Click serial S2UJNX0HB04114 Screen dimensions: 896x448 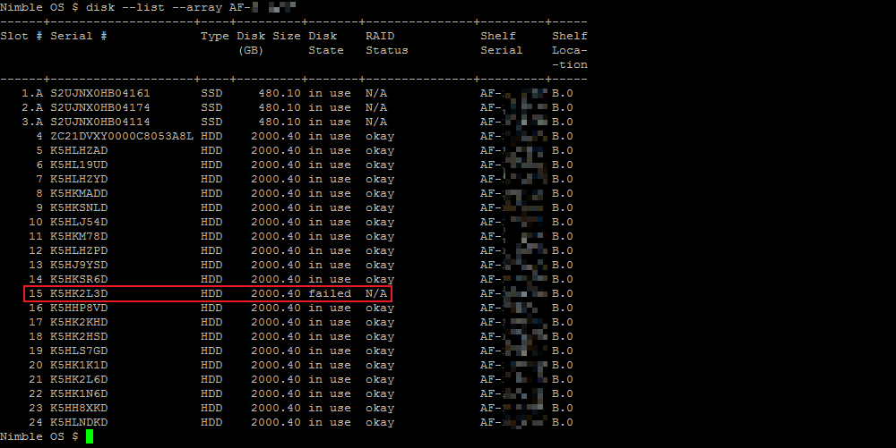point(100,122)
